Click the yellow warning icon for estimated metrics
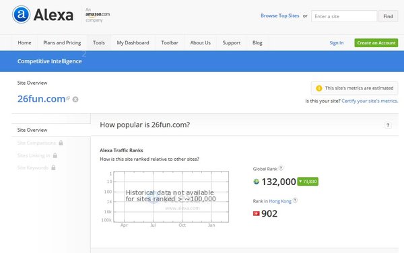Viewport: 404px width, 253px height. click(319, 88)
